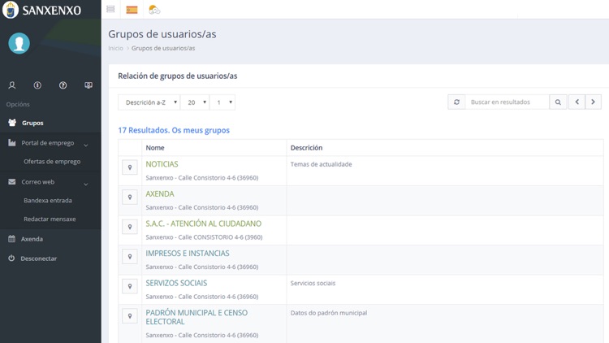Open the 20 results per page dropdown

pos(195,102)
